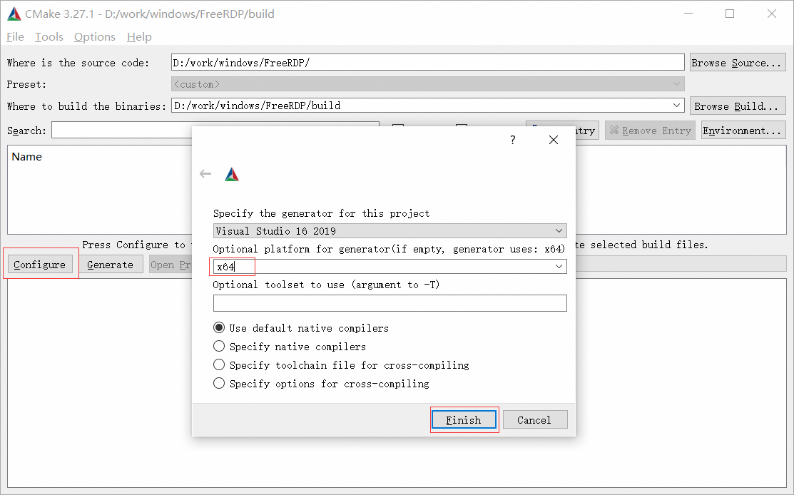794x495 pixels.
Task: Select Specify toolchain file for cross-compiling
Action: (219, 364)
